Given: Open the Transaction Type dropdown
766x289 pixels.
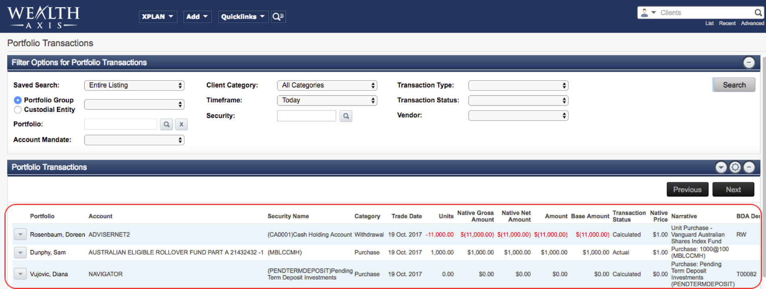Looking at the screenshot, I should [x=519, y=85].
